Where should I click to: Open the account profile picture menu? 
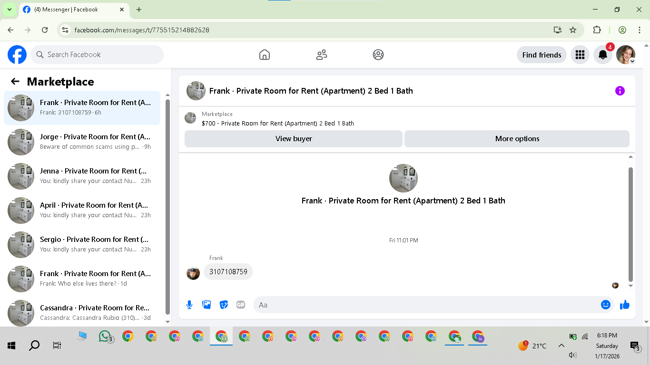coord(626,55)
